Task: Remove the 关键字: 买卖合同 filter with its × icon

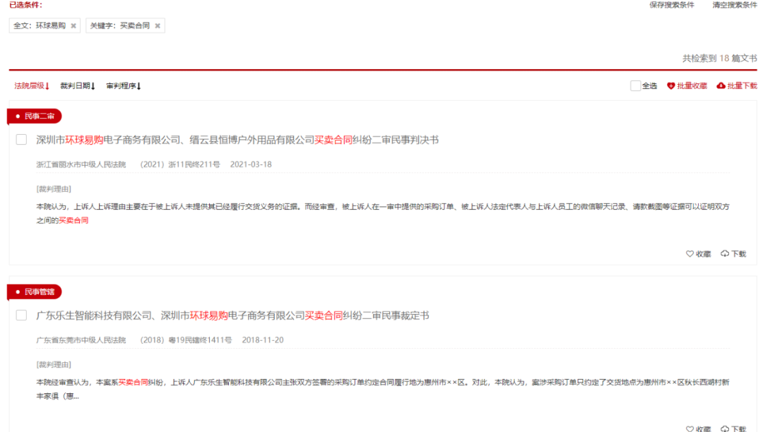Action: coord(158,25)
